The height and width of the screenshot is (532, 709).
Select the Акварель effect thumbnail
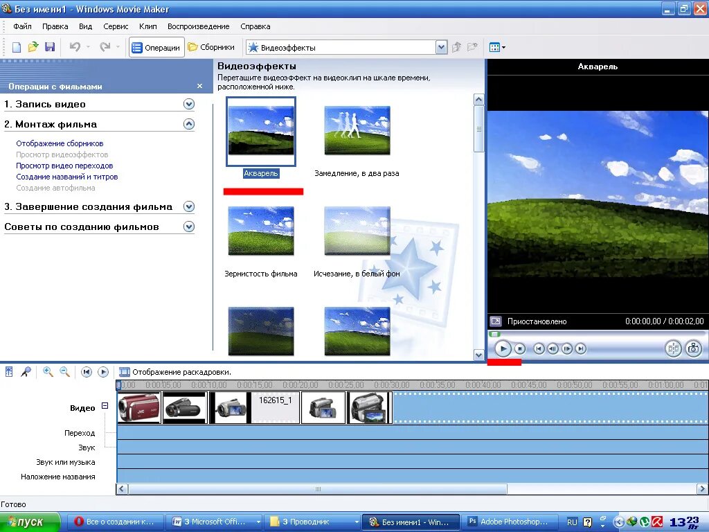pyautogui.click(x=261, y=131)
